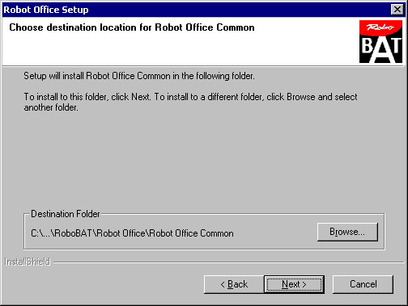408x306 pixels.
Task: Go to previous step with Back button
Action: [234, 284]
